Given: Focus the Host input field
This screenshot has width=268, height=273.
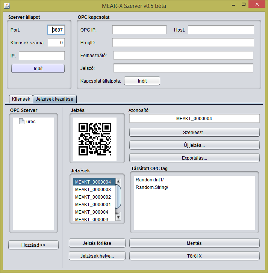Looking at the screenshot, I should pos(221,30).
